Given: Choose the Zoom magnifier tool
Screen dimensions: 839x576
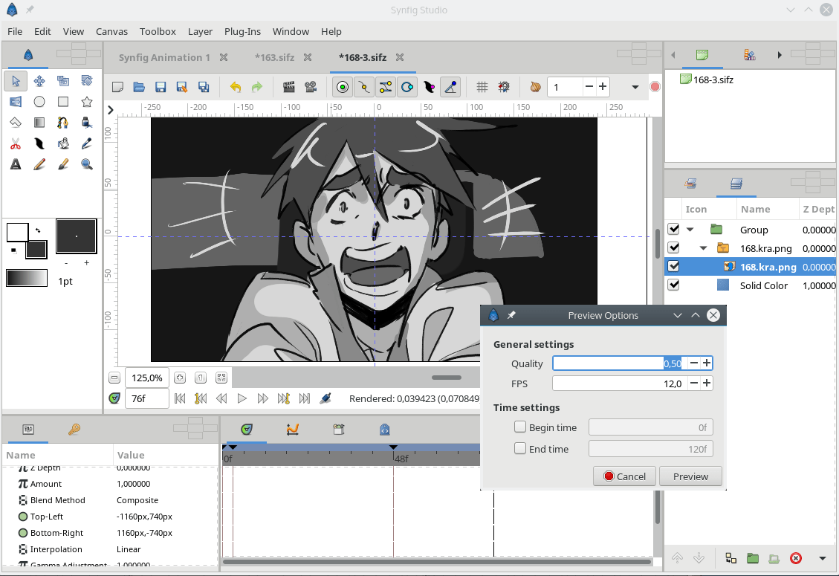Looking at the screenshot, I should [87, 164].
